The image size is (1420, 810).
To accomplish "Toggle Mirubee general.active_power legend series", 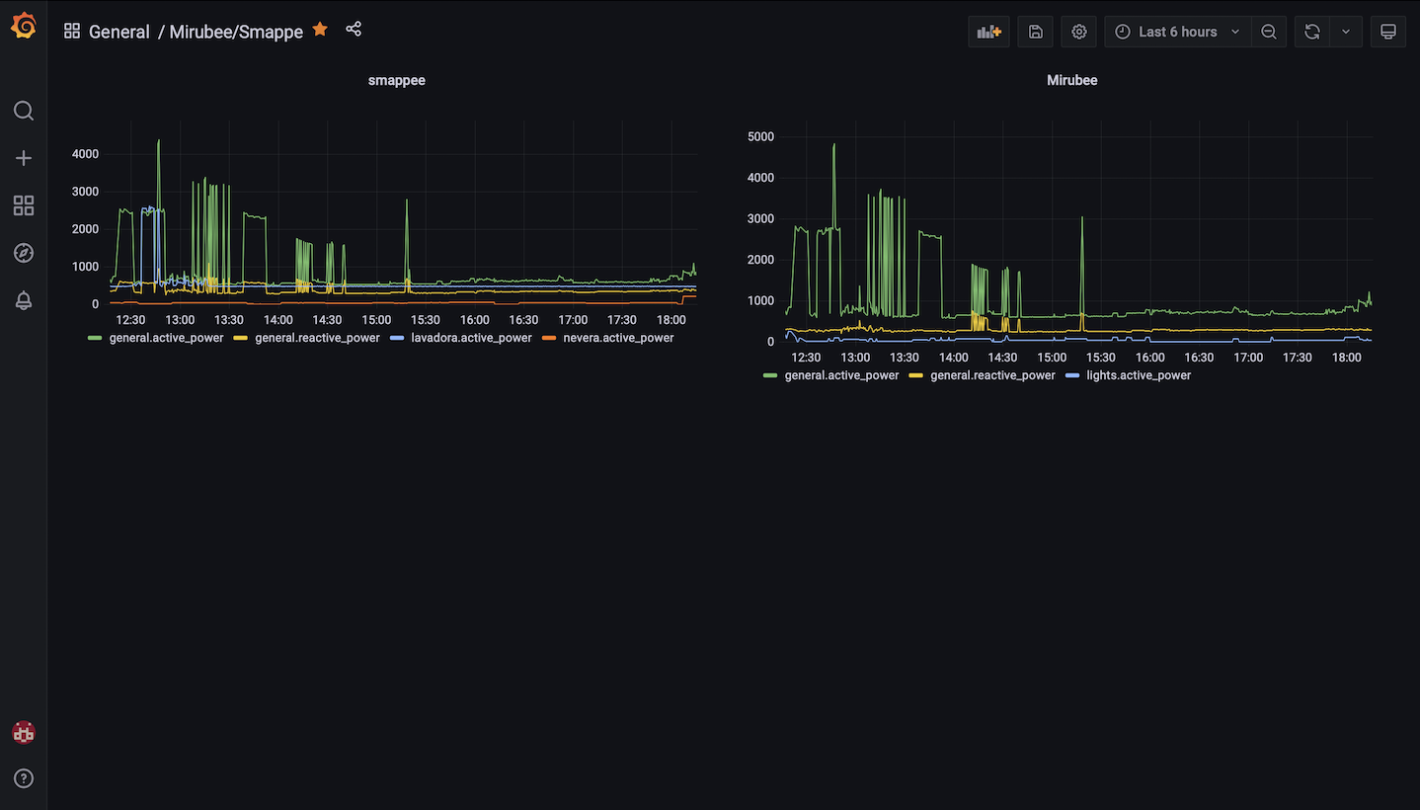I will click(842, 375).
